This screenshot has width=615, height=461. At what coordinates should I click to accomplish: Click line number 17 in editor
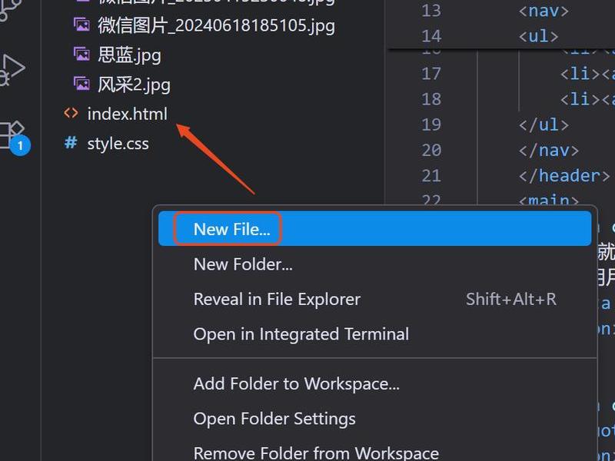(x=431, y=74)
